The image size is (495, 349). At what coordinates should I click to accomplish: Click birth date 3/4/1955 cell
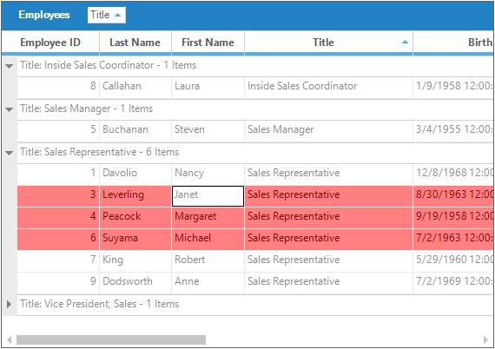point(453,130)
